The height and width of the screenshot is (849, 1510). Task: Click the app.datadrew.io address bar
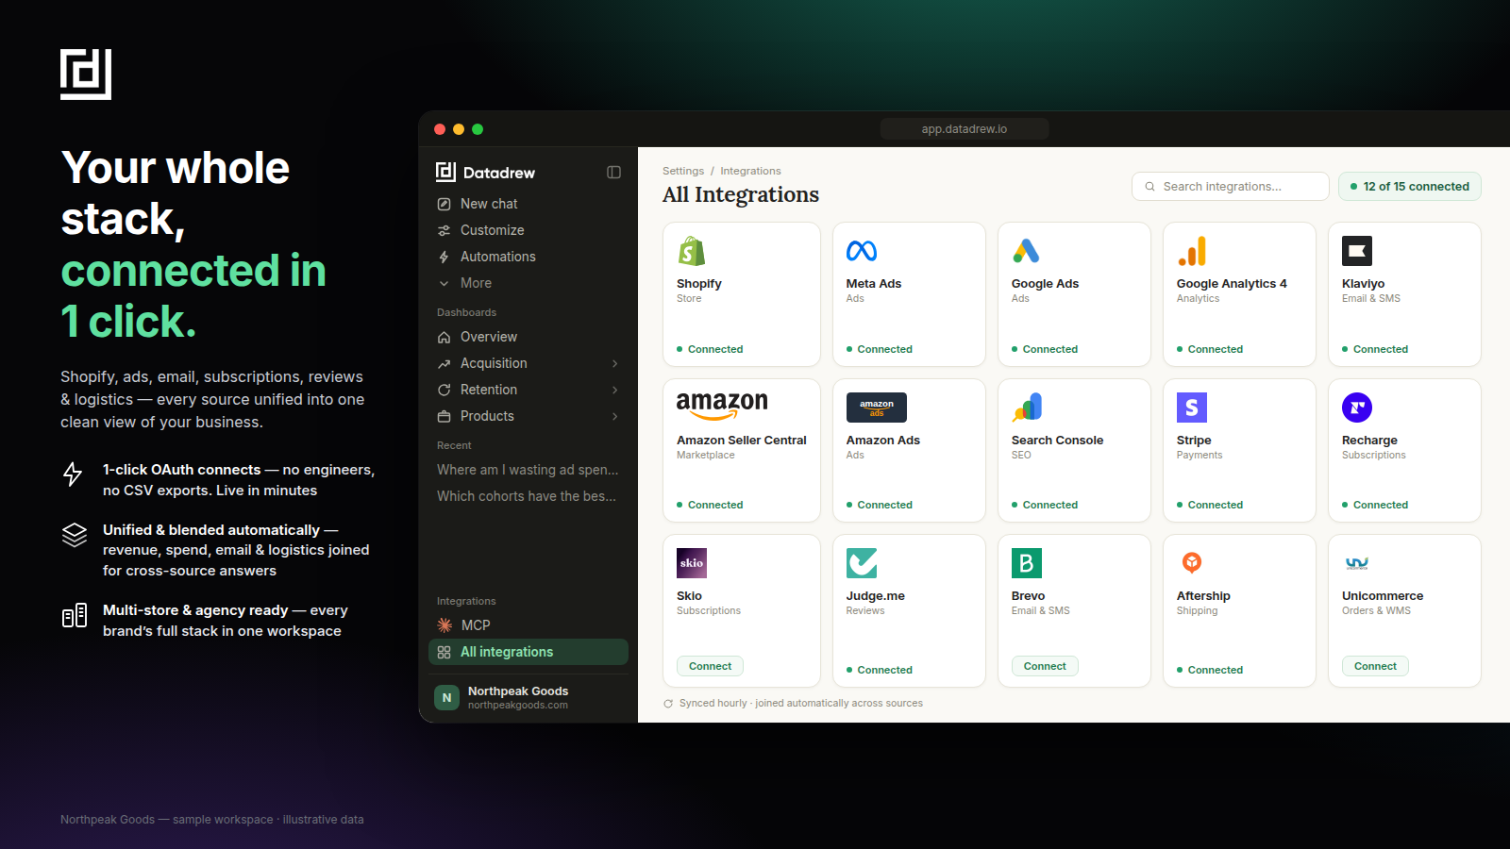tap(965, 129)
